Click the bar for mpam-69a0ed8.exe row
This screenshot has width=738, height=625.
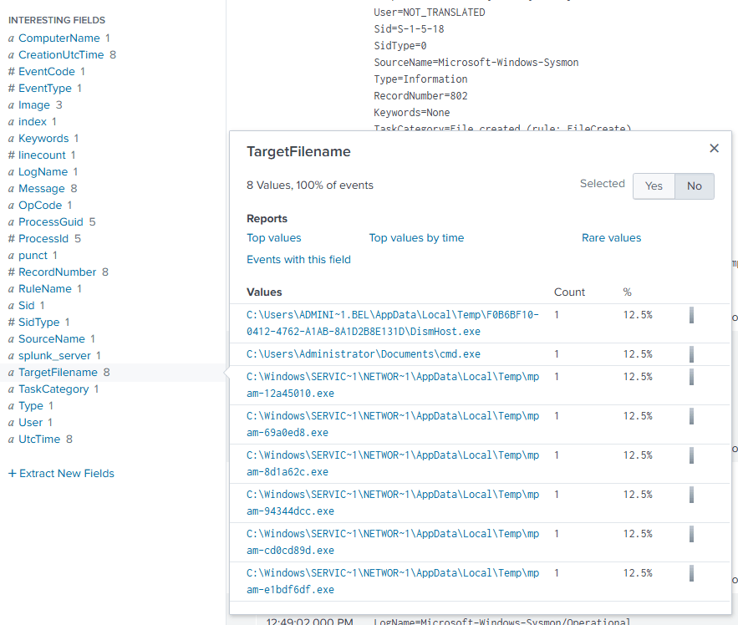click(x=691, y=416)
